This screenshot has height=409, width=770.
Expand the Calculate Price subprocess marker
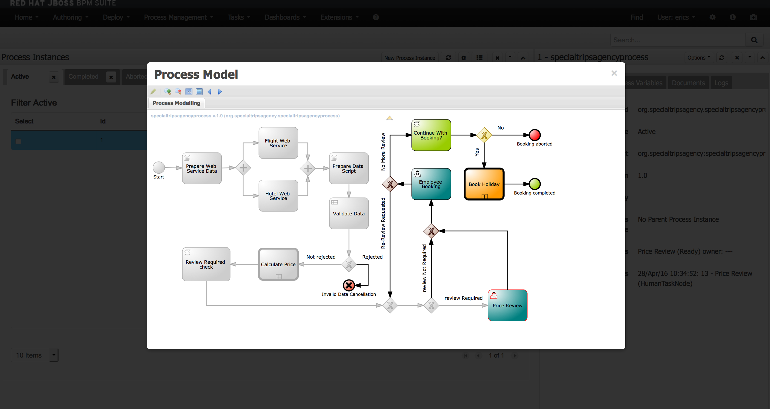click(279, 276)
